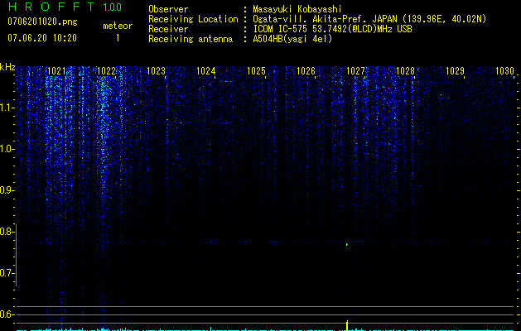Click the timestamp 07.06.20 10:20

coord(42,38)
